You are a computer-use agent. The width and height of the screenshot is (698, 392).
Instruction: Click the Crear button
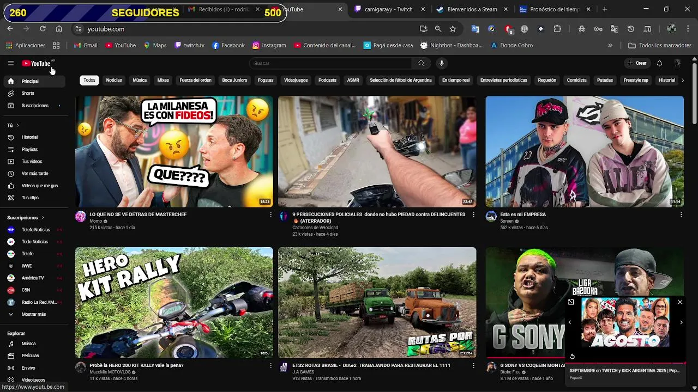click(636, 63)
